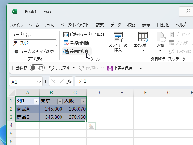Select row 5 header
The width and height of the screenshot is (193, 145).
click(x=11, y=134)
